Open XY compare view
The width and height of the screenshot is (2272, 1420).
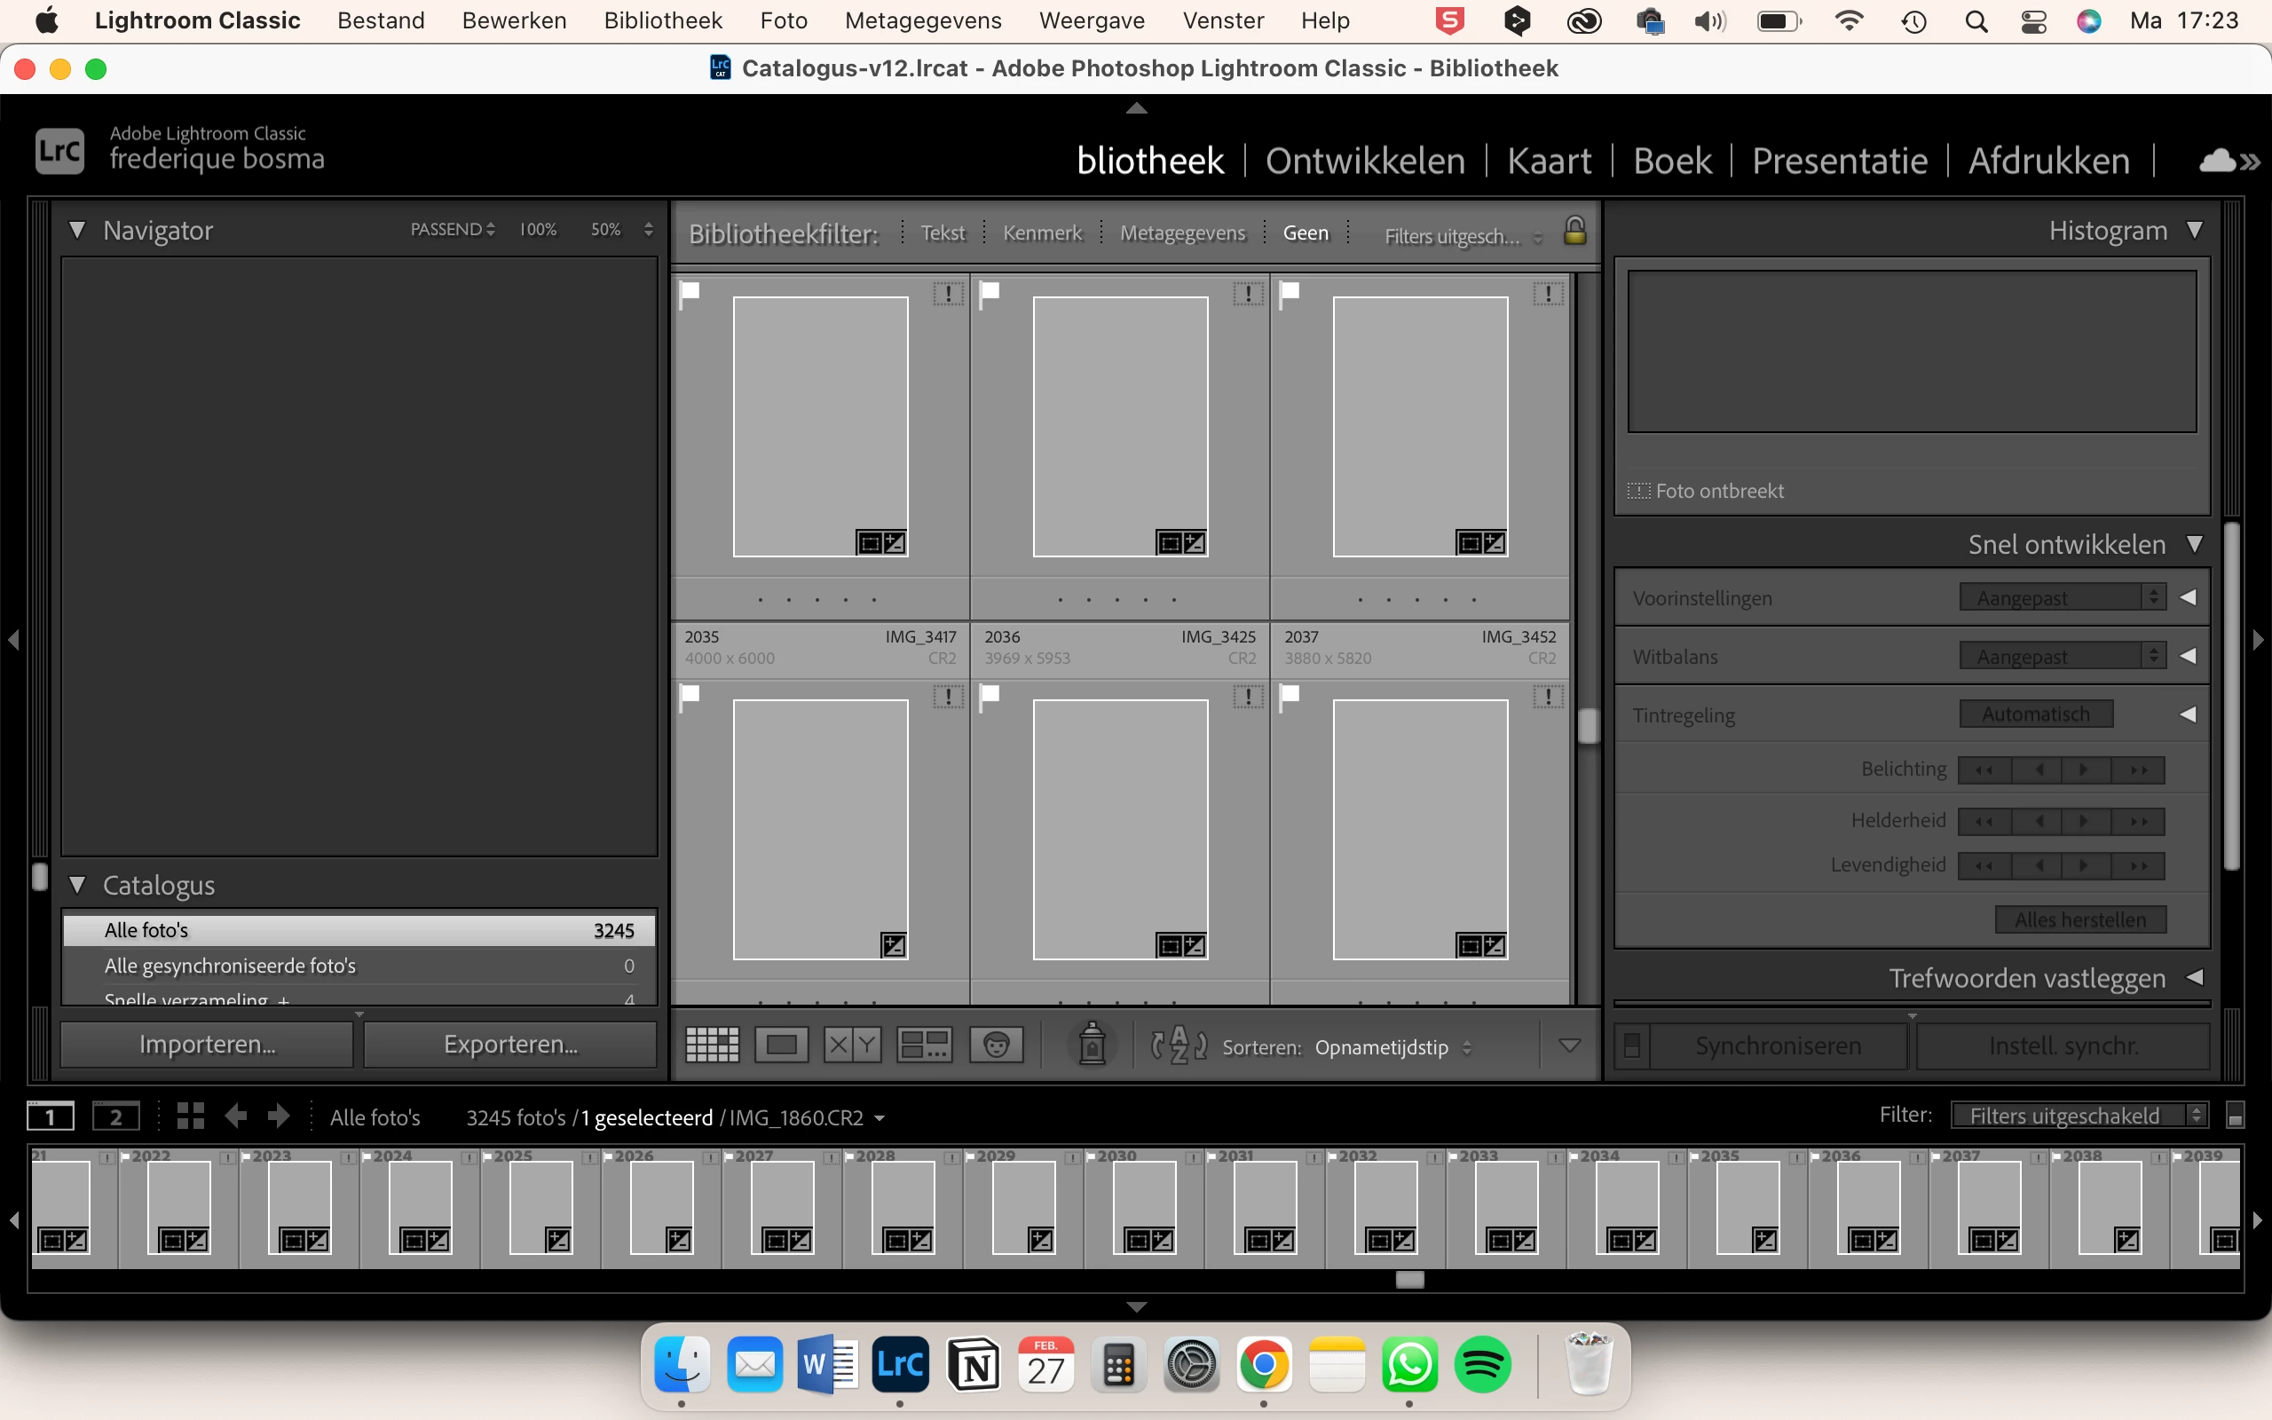[853, 1045]
